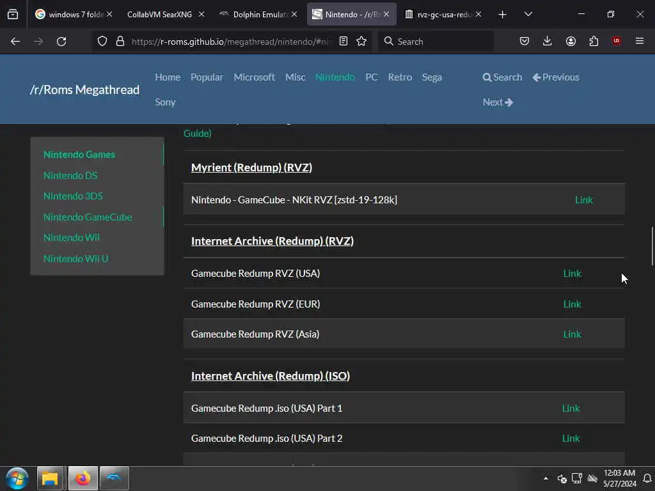Open the Misc menu item
The width and height of the screenshot is (655, 491).
tap(296, 77)
